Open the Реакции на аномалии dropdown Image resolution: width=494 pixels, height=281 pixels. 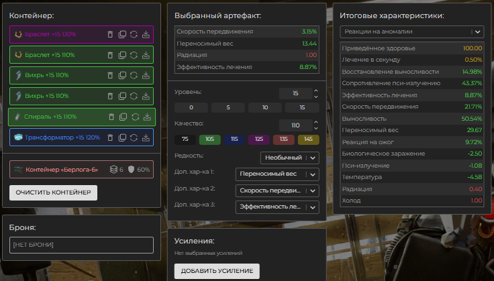(411, 32)
